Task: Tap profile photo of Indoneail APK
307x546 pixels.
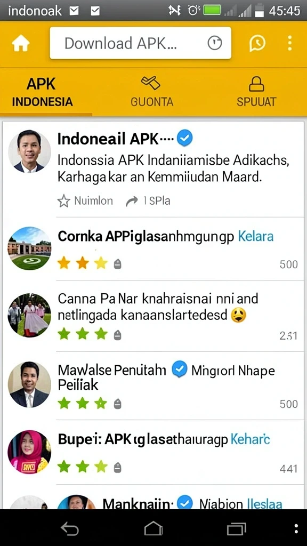Action: [30, 151]
